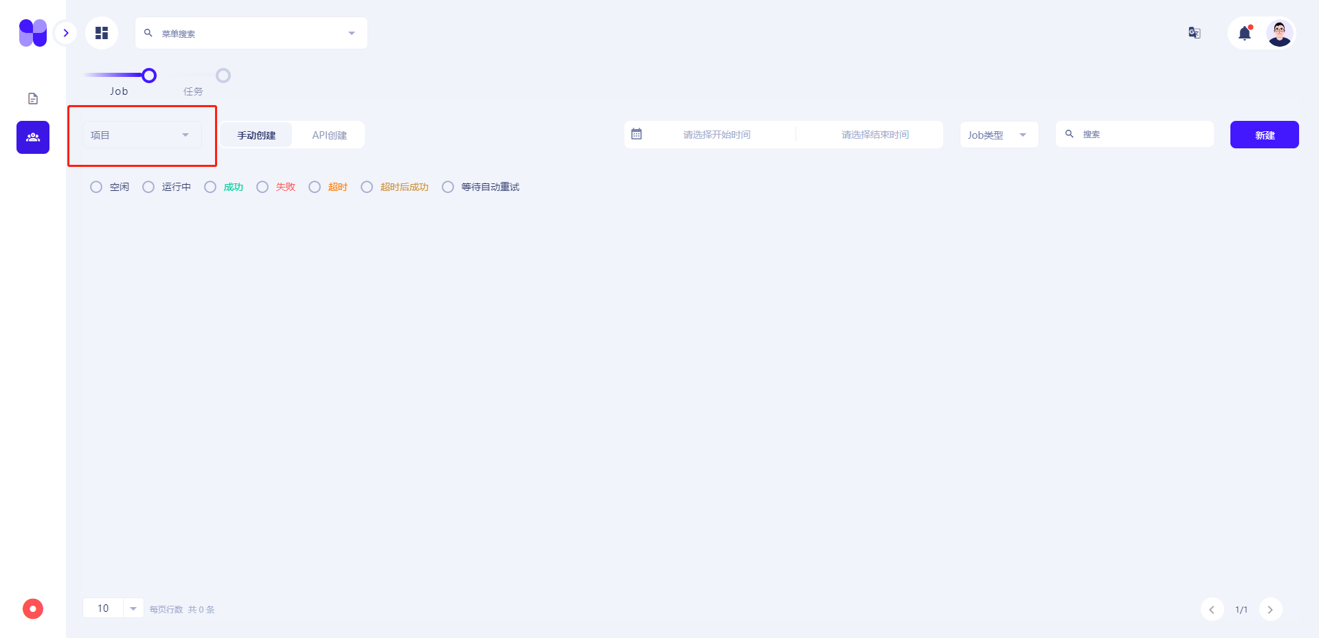
Task: Click the 新建 button
Action: coord(1264,135)
